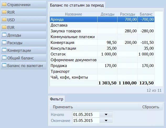Show Баланс по валютам report
Image resolution: width=166 pixels, height=128 pixels.
click(24, 66)
